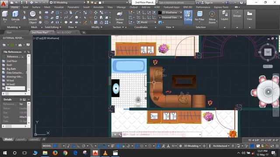Open the World coordinate system dropdown
Screen dimensions: 280x157
147,22
